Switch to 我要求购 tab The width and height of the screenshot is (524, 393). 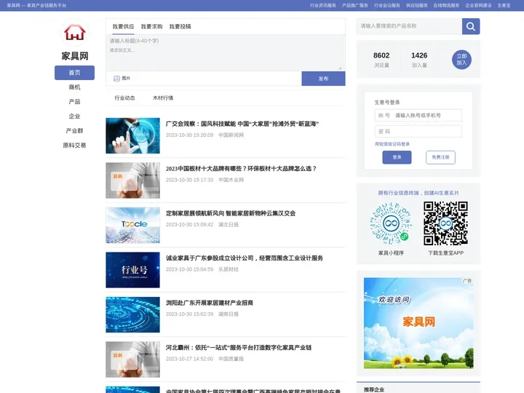tap(151, 26)
